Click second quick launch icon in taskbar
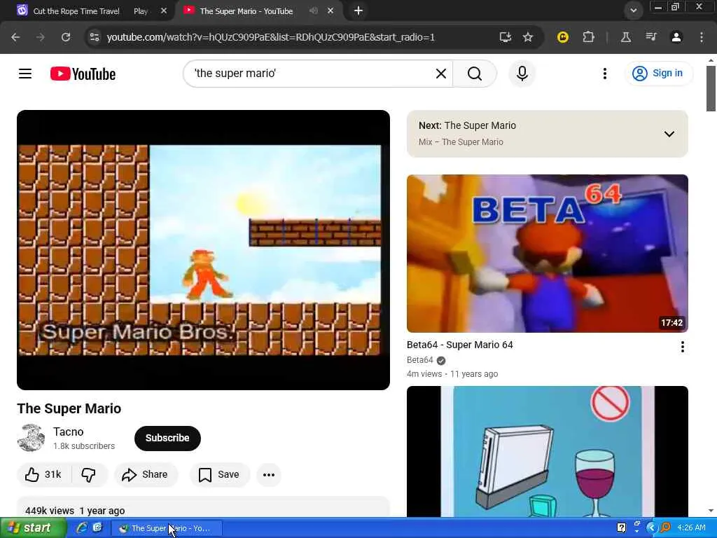Image resolution: width=717 pixels, height=538 pixels. pyautogui.click(x=97, y=528)
